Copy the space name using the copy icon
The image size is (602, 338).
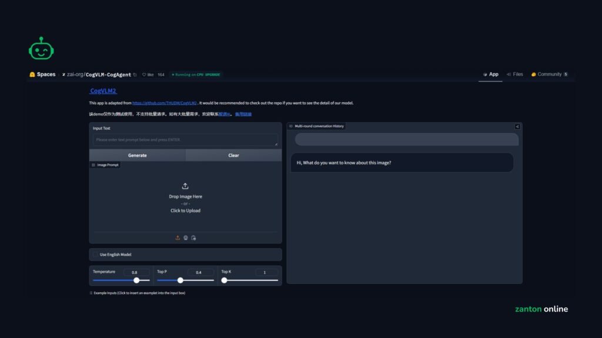tap(135, 75)
